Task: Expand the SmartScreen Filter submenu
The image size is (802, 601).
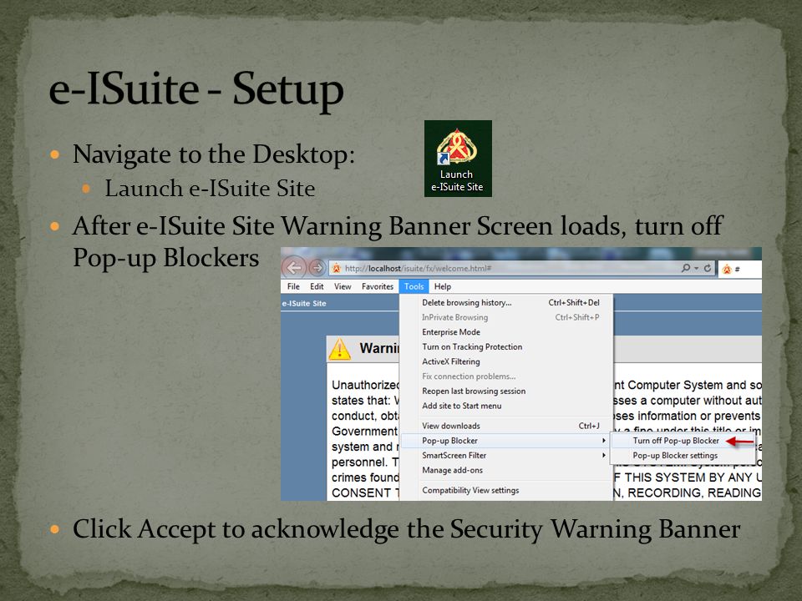Action: click(x=506, y=456)
